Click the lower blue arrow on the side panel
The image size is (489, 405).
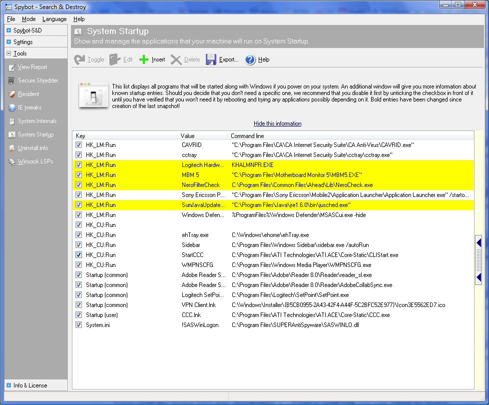(479, 277)
